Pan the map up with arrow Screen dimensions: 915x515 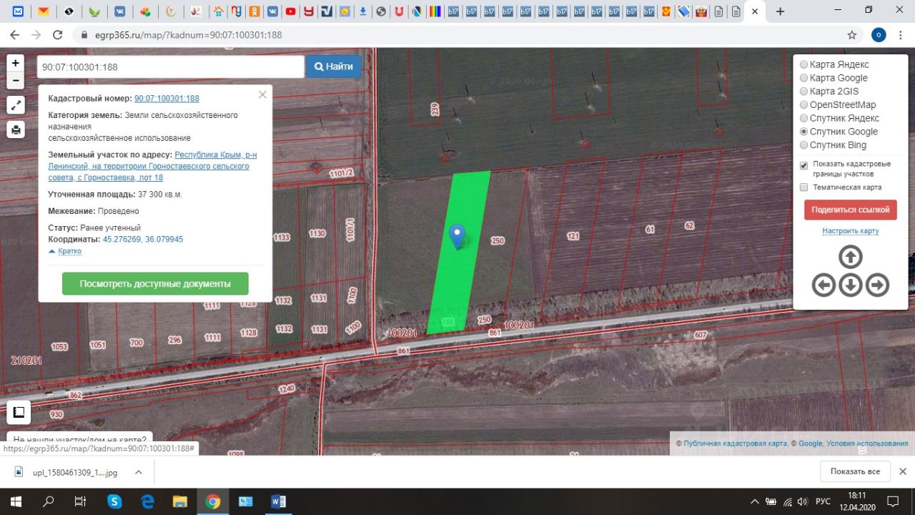(x=850, y=257)
